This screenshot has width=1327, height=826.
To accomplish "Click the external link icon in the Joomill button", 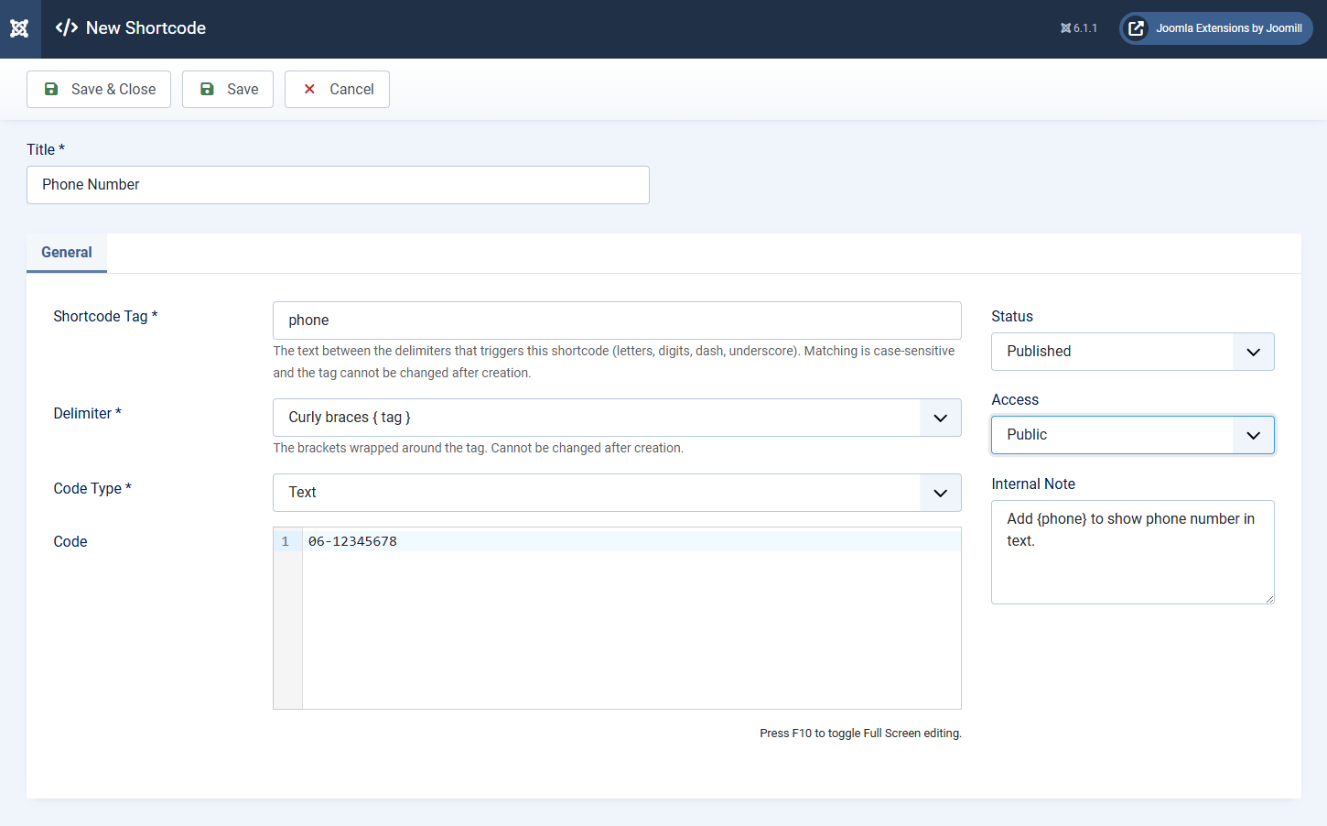I will pos(1136,28).
